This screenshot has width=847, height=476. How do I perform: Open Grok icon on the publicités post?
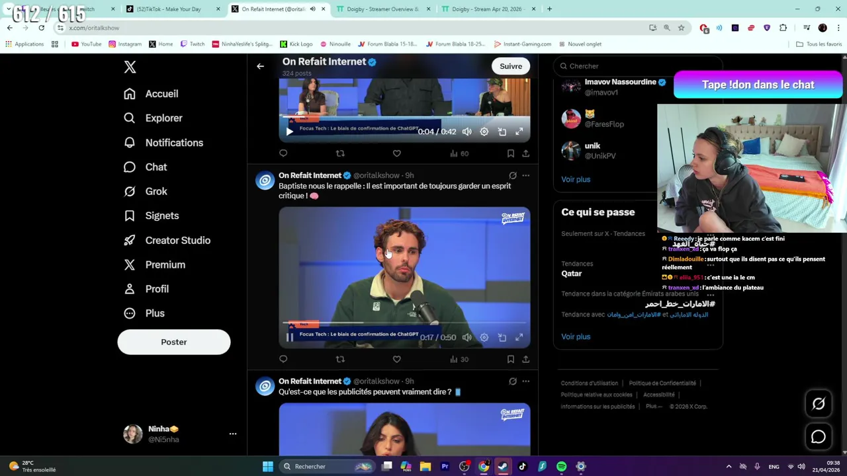[x=513, y=381]
